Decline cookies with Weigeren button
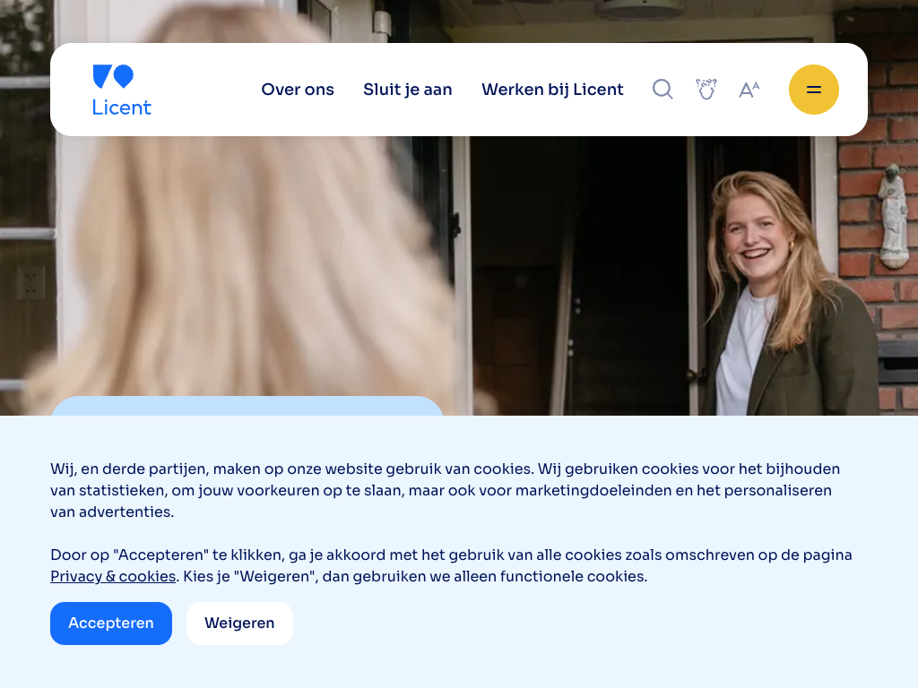 239,623
